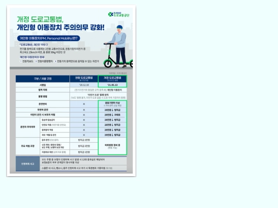
Task: Click the 무면허 운전 row label
Action: pyautogui.click(x=43, y=110)
